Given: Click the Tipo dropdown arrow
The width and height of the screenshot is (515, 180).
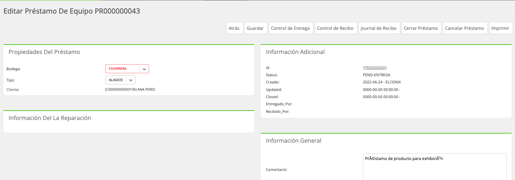Looking at the screenshot, I should [131, 80].
